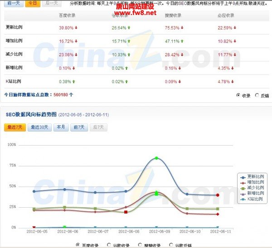Click the SEO数据风向标趋势图 heading
272x248 pixels.
(31, 115)
